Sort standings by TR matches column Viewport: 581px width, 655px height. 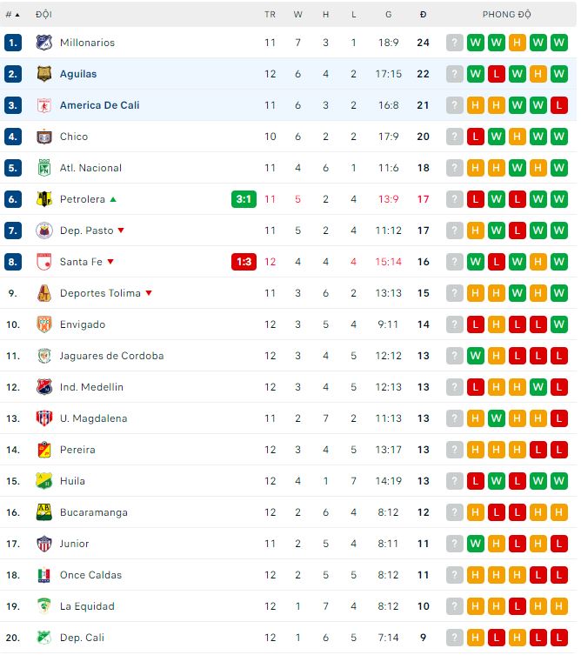point(270,15)
